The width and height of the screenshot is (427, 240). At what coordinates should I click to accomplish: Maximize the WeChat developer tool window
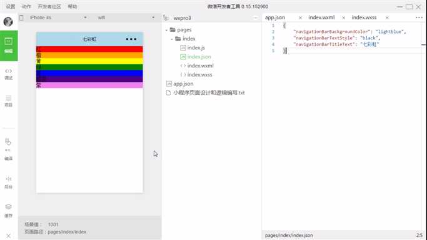click(409, 7)
